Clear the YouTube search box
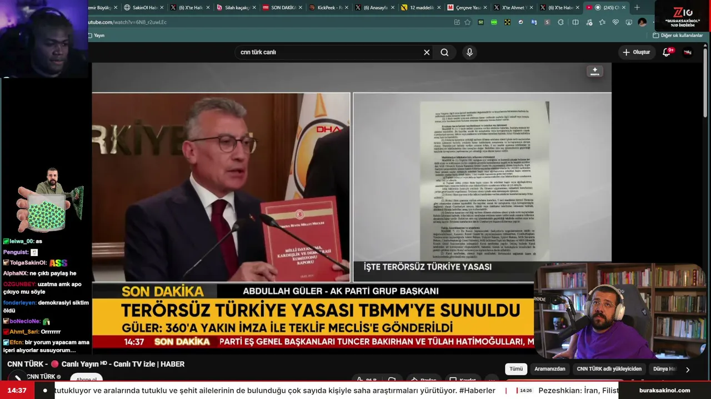Image resolution: width=711 pixels, height=399 pixels. pos(427,52)
